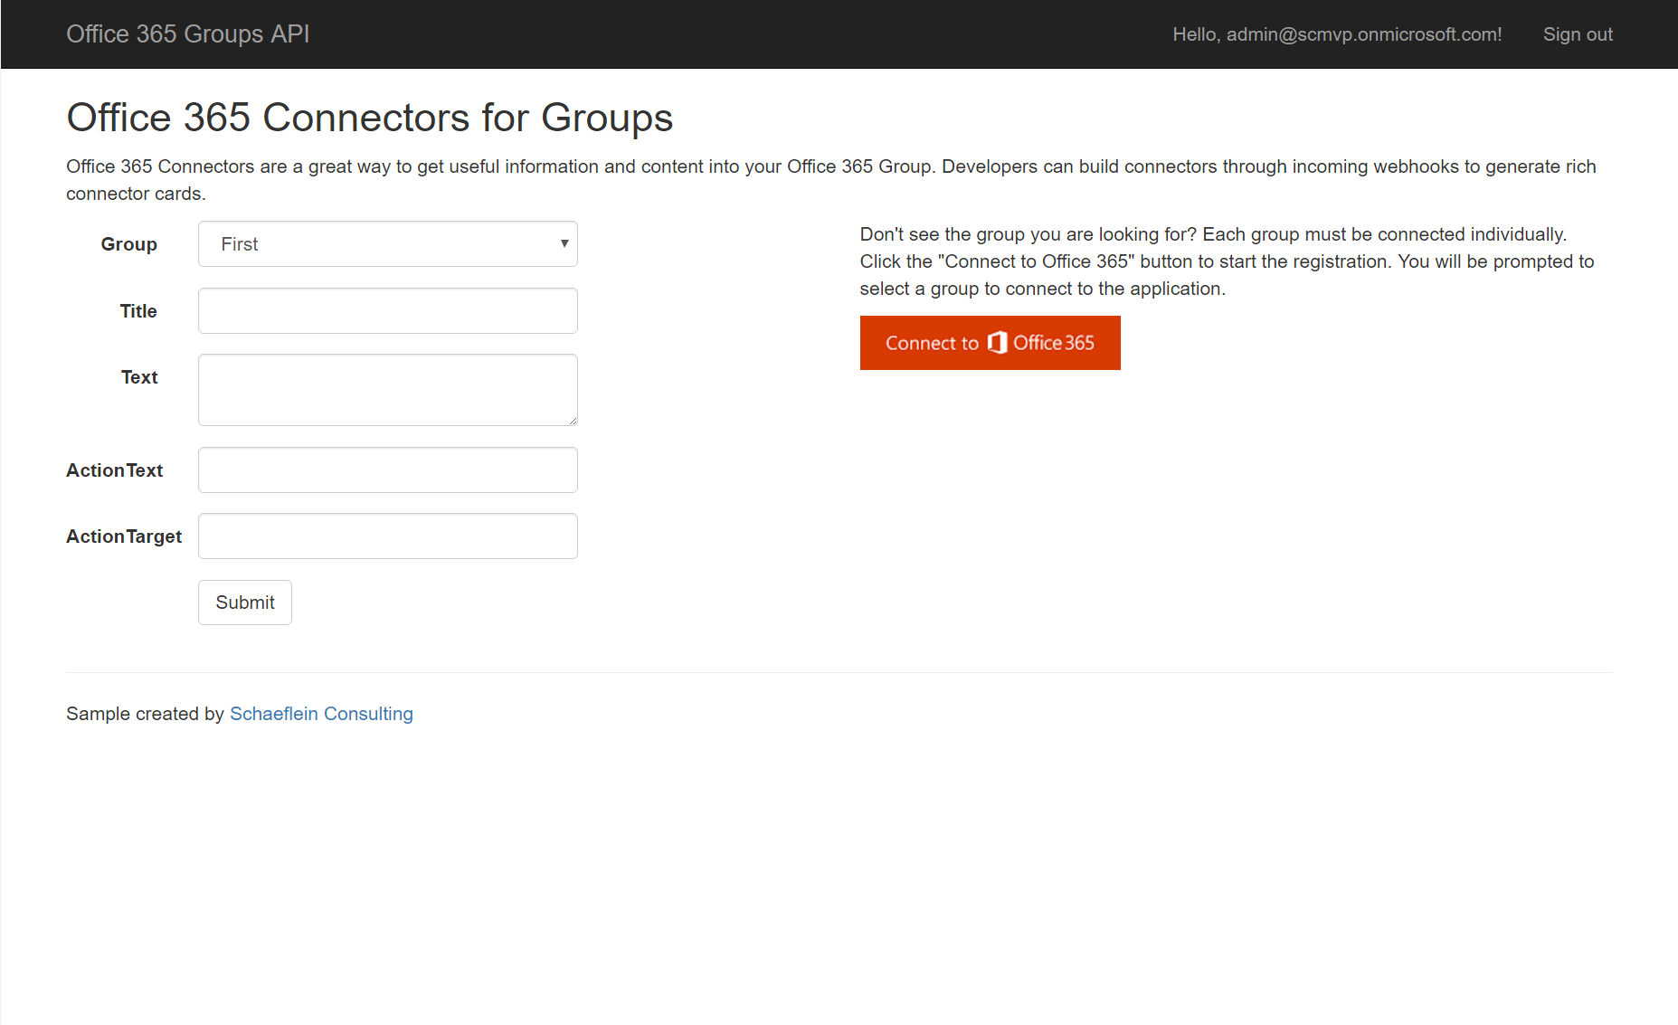Click the Text field label
1678x1025 pixels.
point(139,377)
